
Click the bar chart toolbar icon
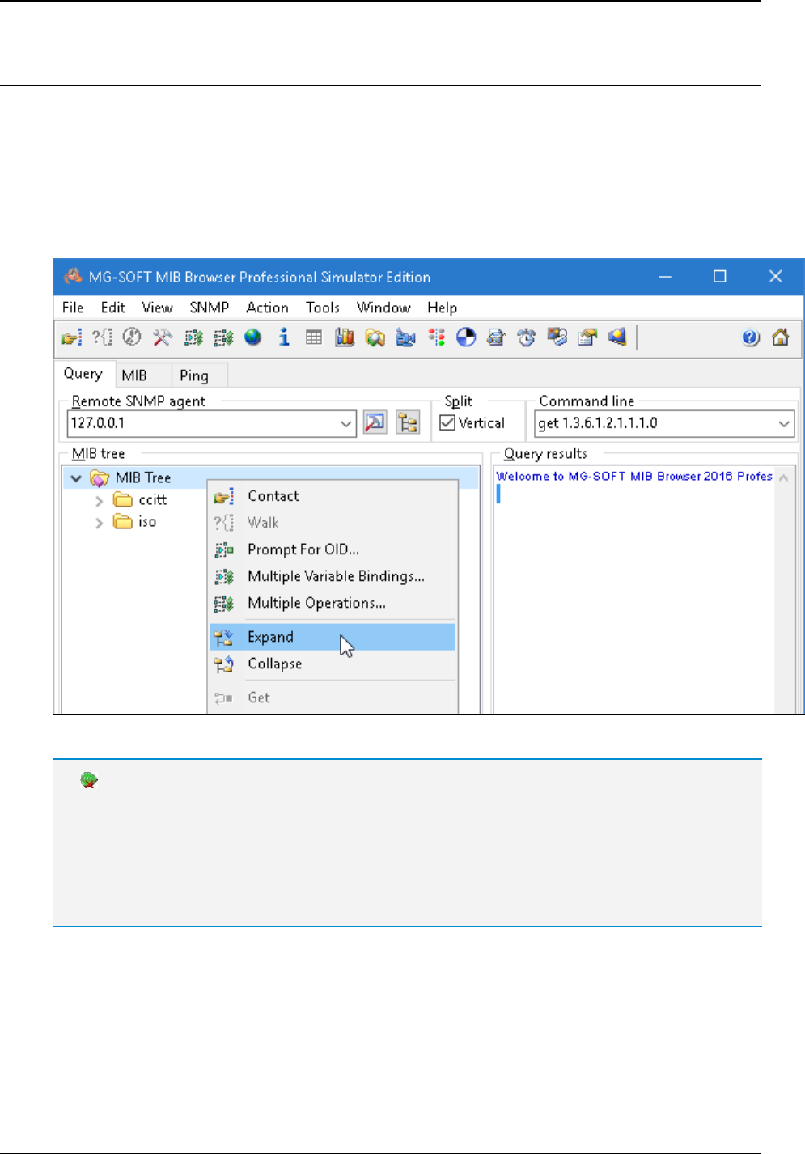(345, 337)
